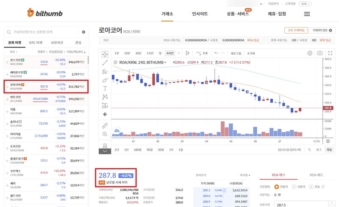Select the ruler measure tool
The height and width of the screenshot is (207, 339).
tap(105, 126)
